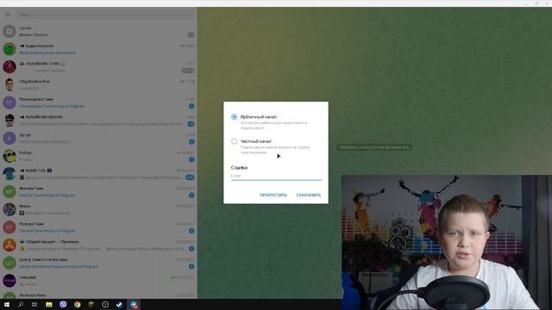Open File Explorer from the taskbar
This screenshot has width=552, height=310.
click(49, 304)
